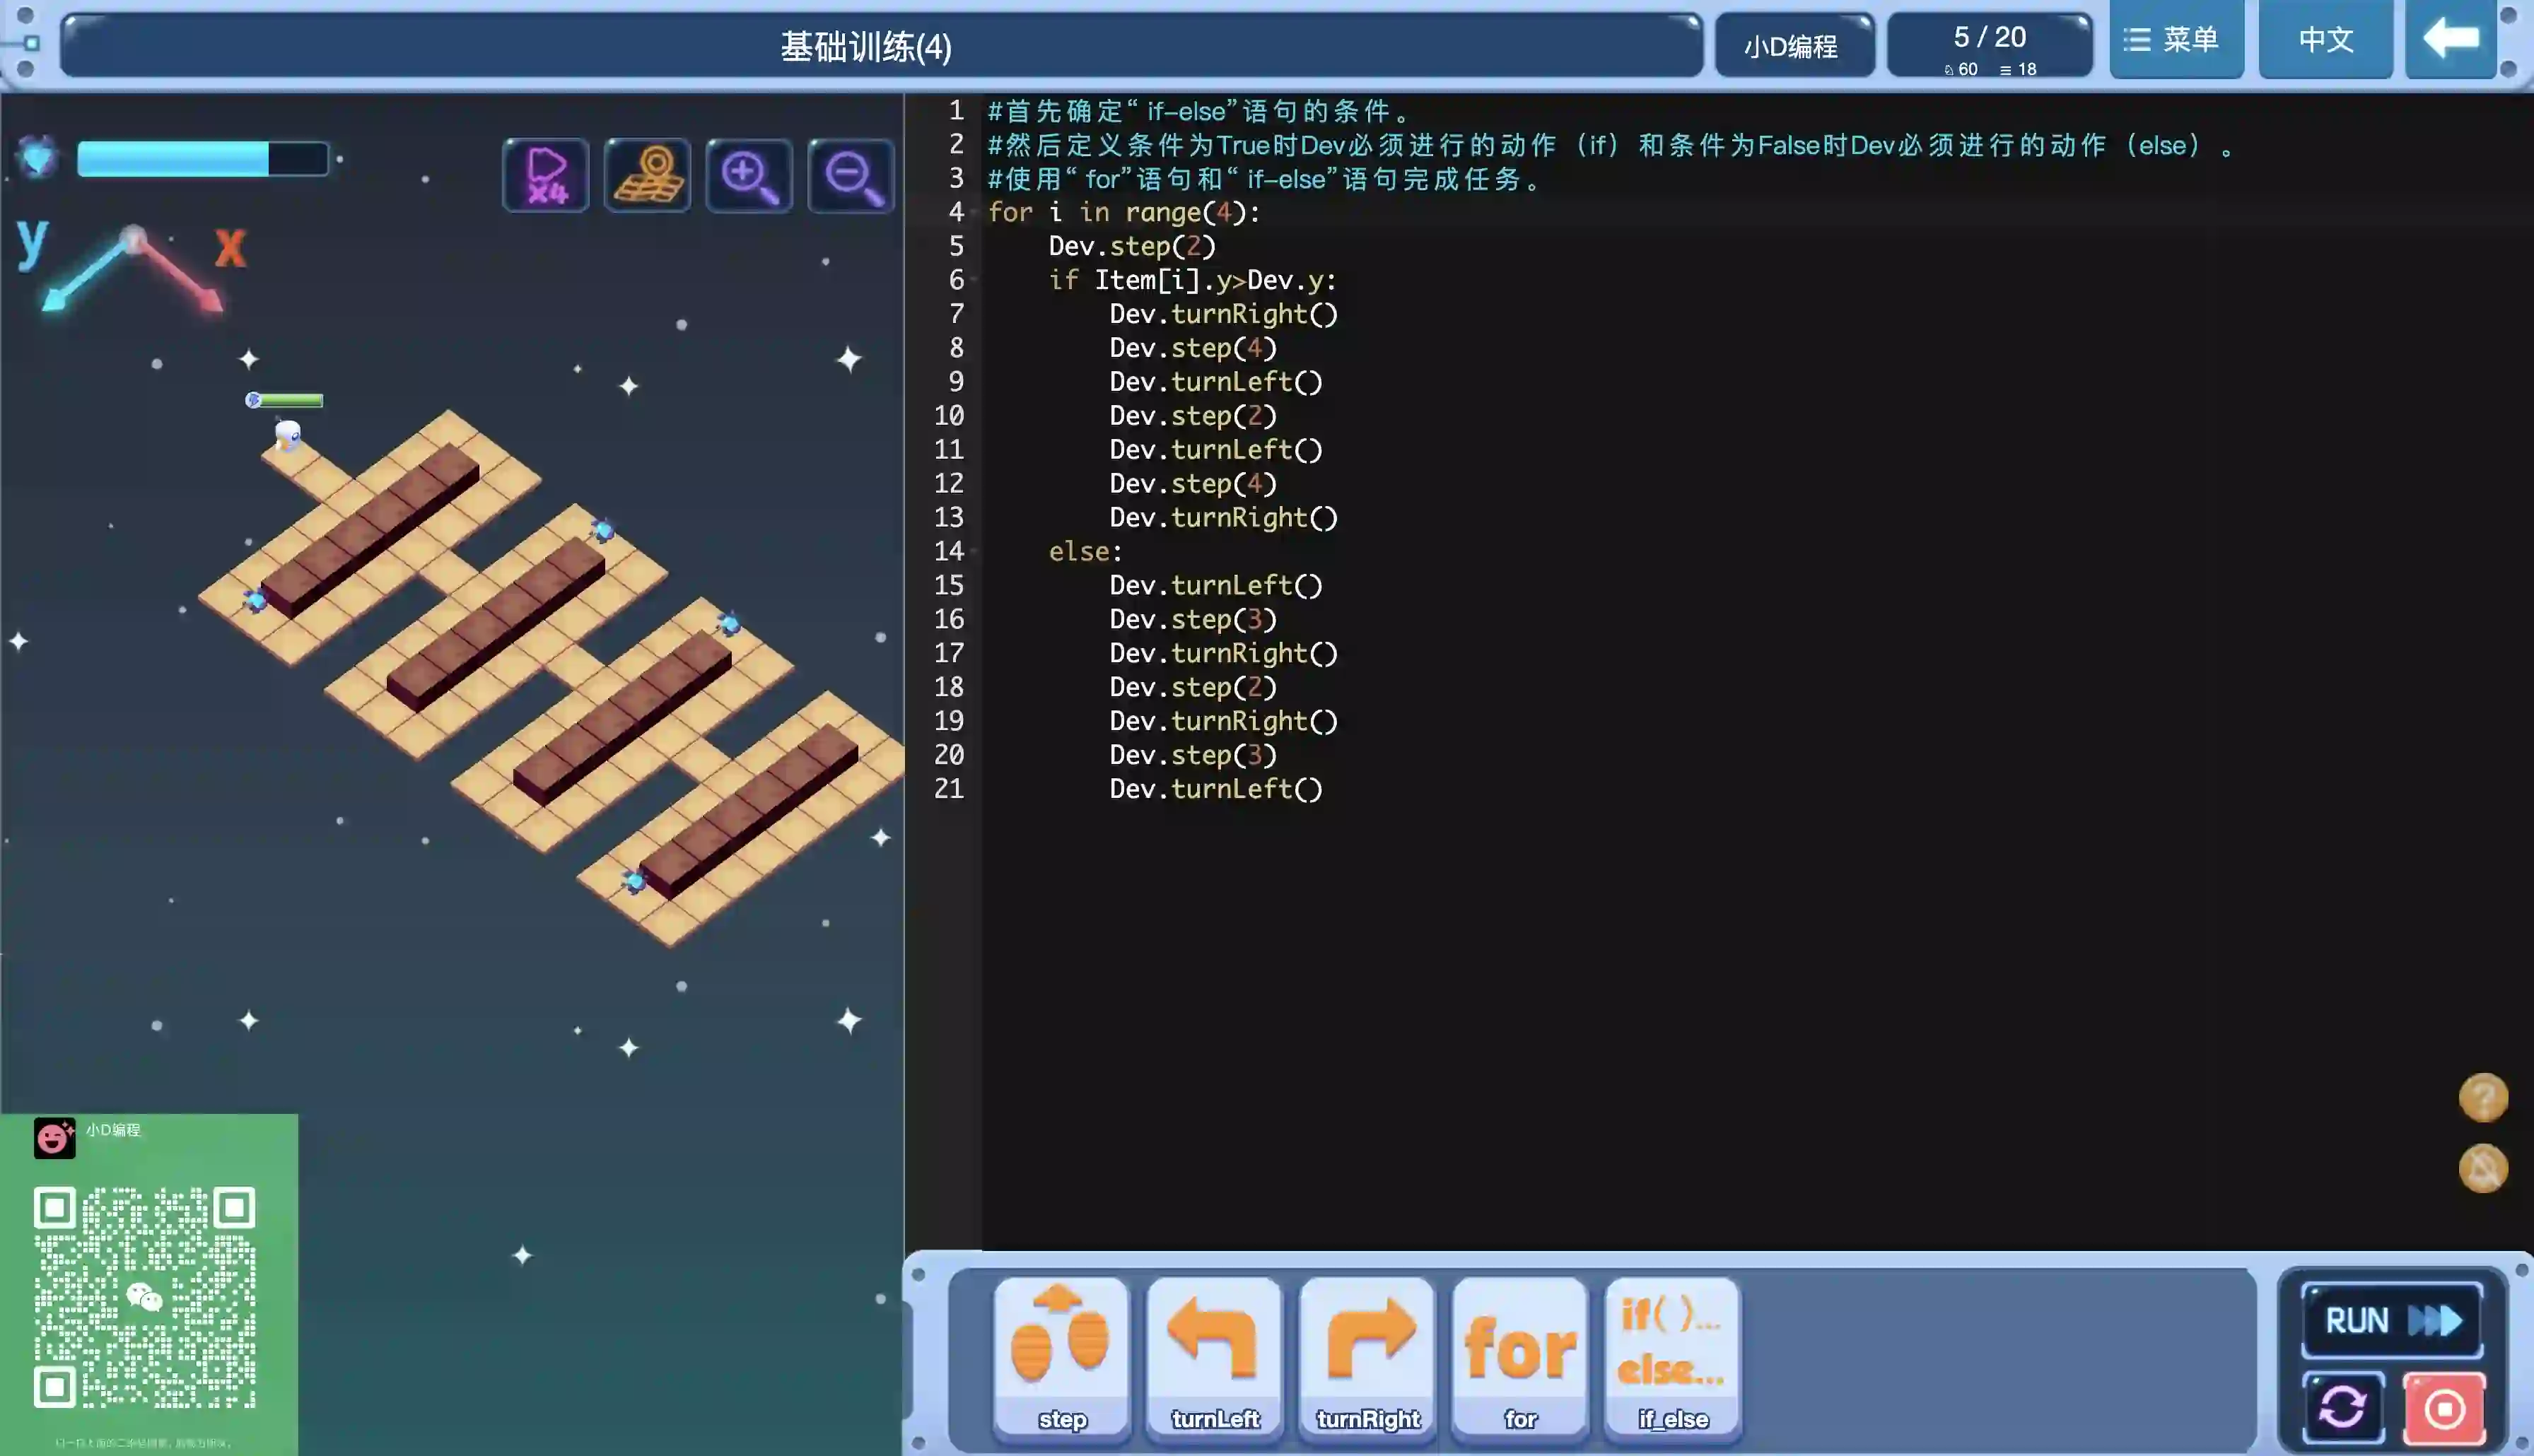Open the 5 / 20 level selector
The image size is (2534, 1456).
click(1989, 45)
